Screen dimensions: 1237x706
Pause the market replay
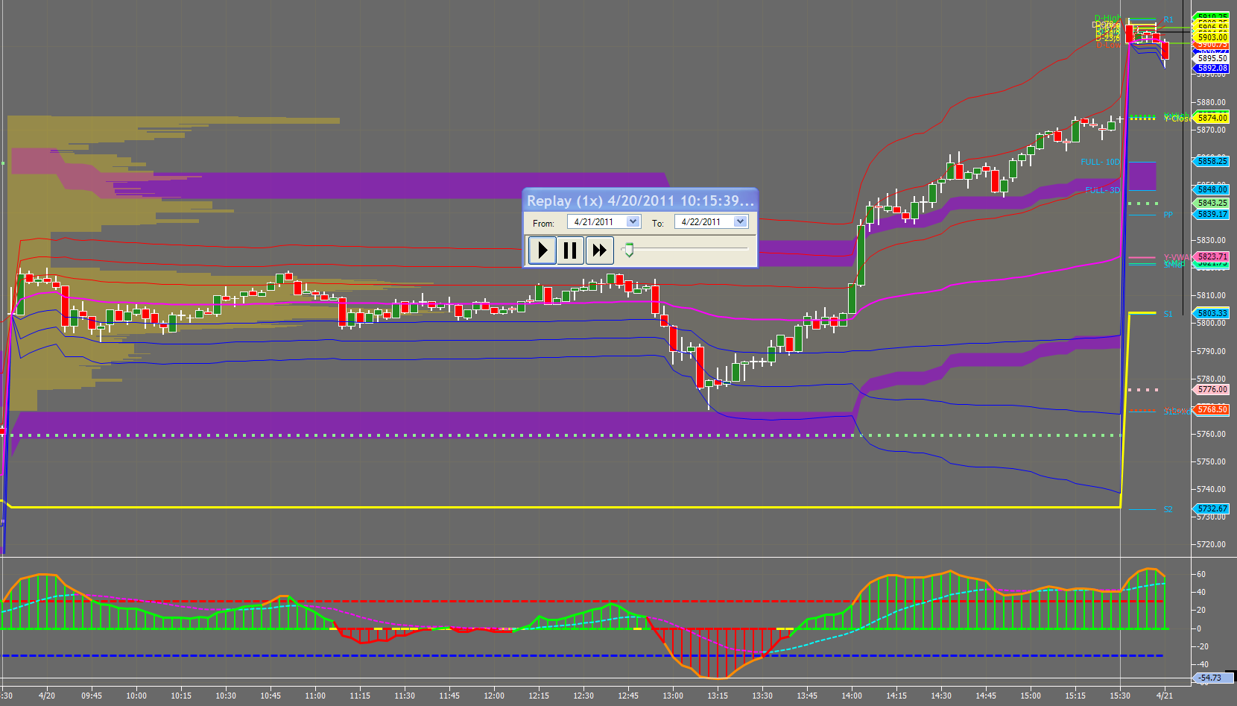click(x=570, y=250)
